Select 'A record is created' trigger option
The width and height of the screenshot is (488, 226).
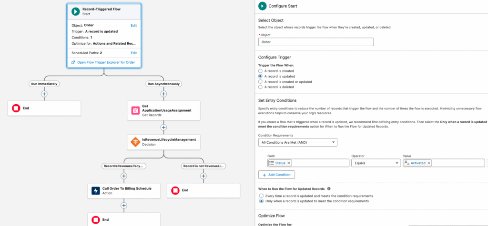click(260, 71)
